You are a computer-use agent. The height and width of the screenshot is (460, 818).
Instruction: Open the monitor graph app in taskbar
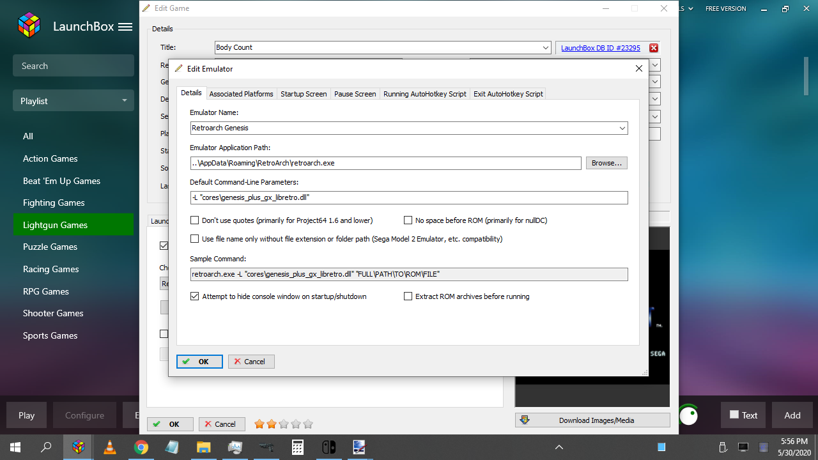click(x=235, y=447)
